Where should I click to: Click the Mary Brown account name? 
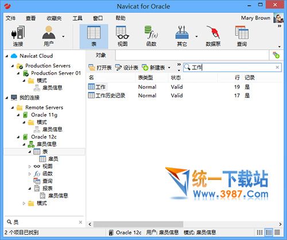click(255, 18)
